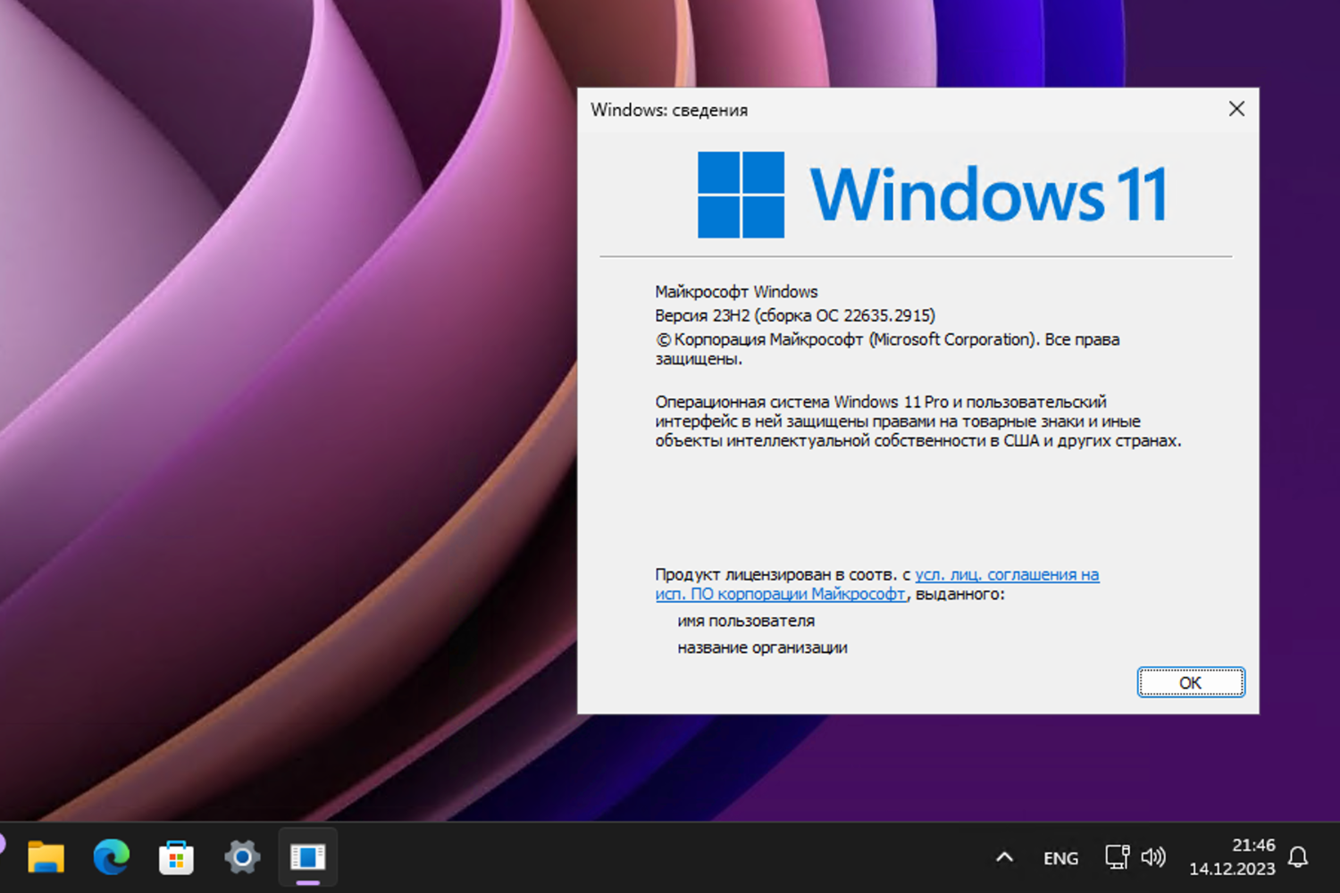Open Windows Settings via the gear icon
Image resolution: width=1340 pixels, height=893 pixels.
point(241,856)
